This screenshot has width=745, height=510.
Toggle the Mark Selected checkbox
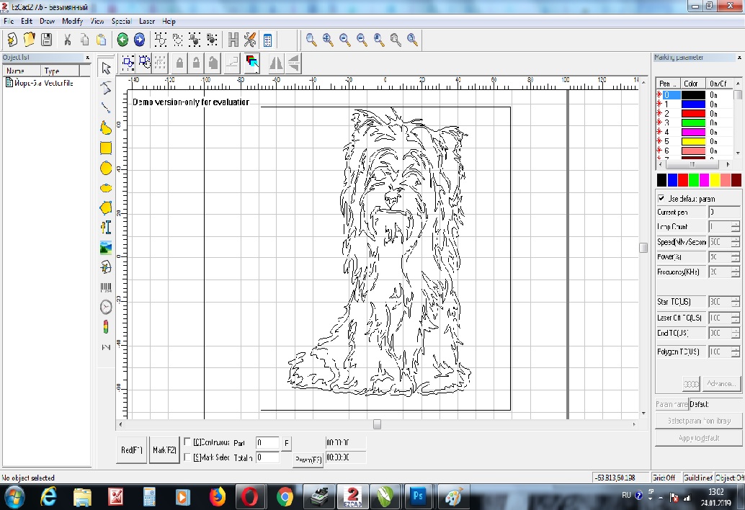pyautogui.click(x=188, y=457)
